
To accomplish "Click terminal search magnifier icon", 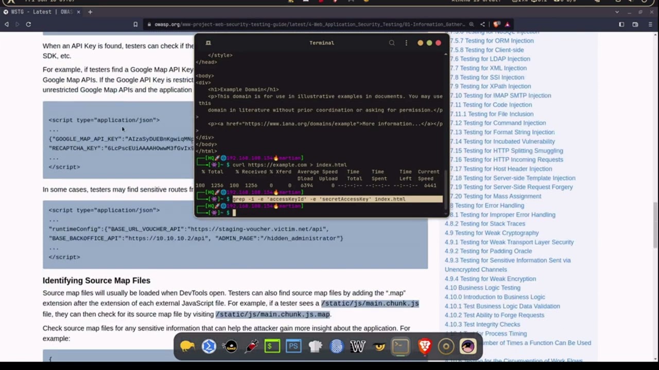I will (x=392, y=43).
